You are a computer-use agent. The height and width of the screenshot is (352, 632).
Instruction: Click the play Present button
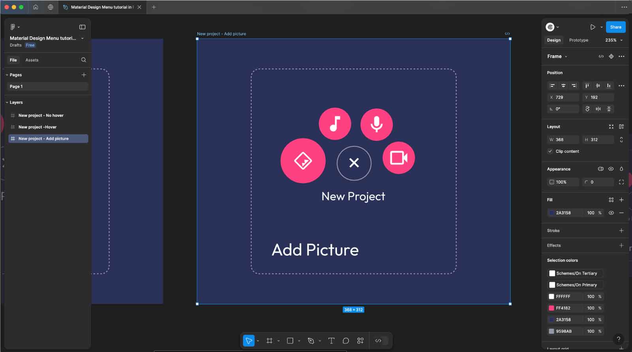(x=592, y=27)
